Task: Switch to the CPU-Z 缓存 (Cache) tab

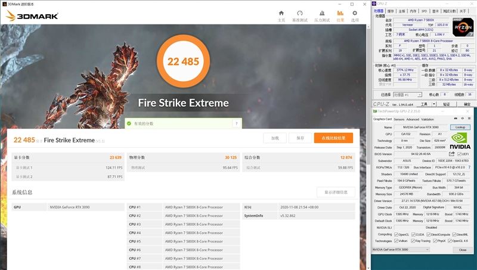Action: 391,11
